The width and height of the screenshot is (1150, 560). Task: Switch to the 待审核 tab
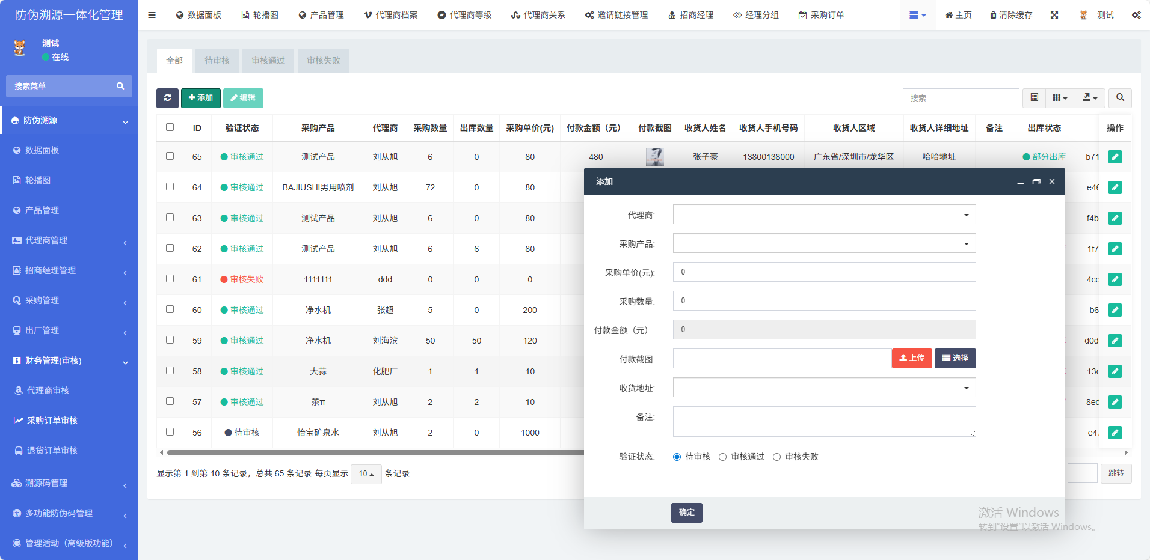(x=217, y=61)
